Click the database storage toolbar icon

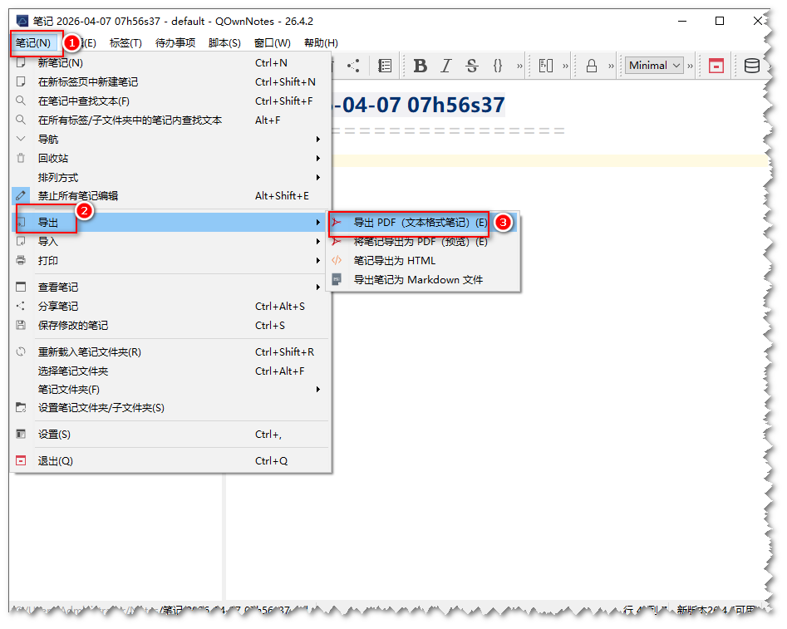click(751, 66)
